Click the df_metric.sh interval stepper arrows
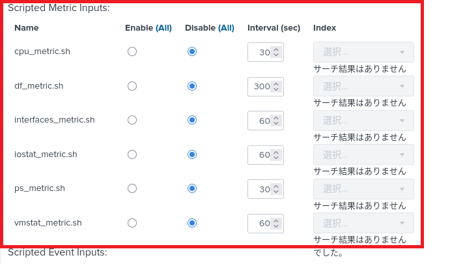Image resolution: width=450 pixels, height=264 pixels. 276,86
